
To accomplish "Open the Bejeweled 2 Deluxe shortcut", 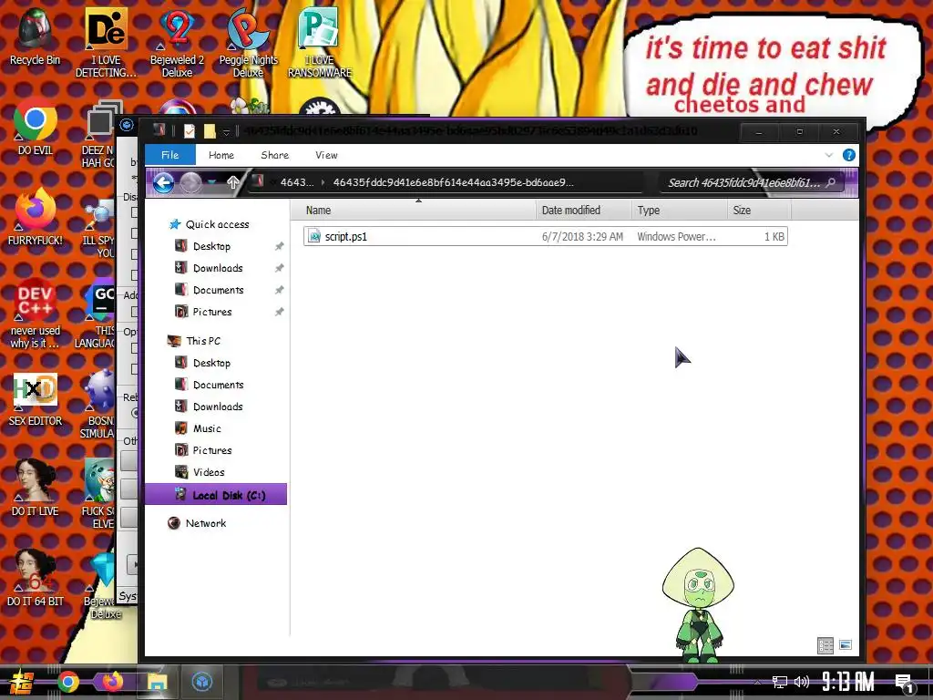I will (x=177, y=42).
